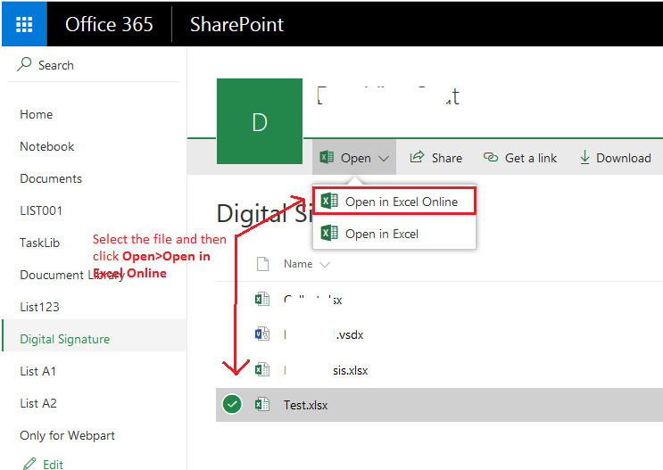Click the file type column header icon
Viewport: 663px width, 470px height.
pyautogui.click(x=262, y=264)
